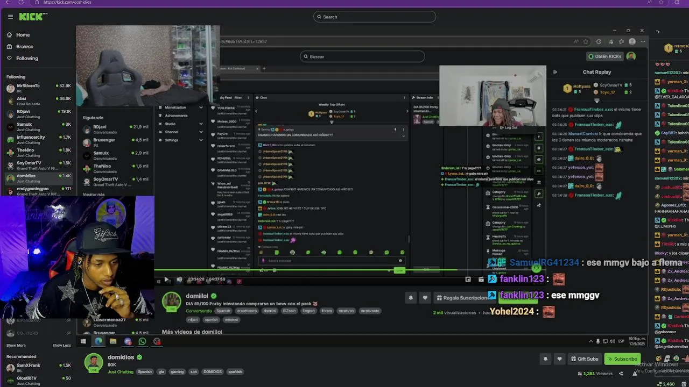The width and height of the screenshot is (689, 387).
Task: Click the gaming tag
Action: (177, 372)
